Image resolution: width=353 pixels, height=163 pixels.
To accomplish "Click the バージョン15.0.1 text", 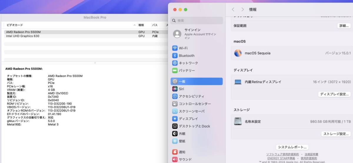I will (x=338, y=53).
